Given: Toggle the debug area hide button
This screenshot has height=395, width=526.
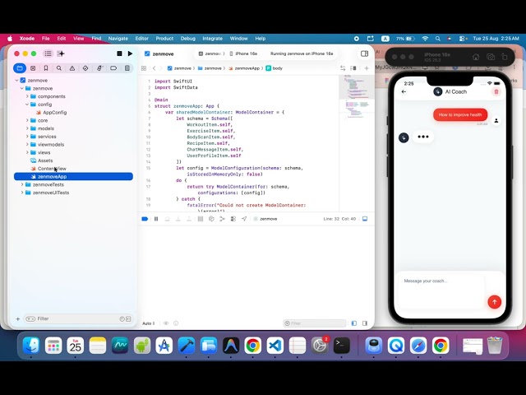Looking at the screenshot, I should (365, 219).
